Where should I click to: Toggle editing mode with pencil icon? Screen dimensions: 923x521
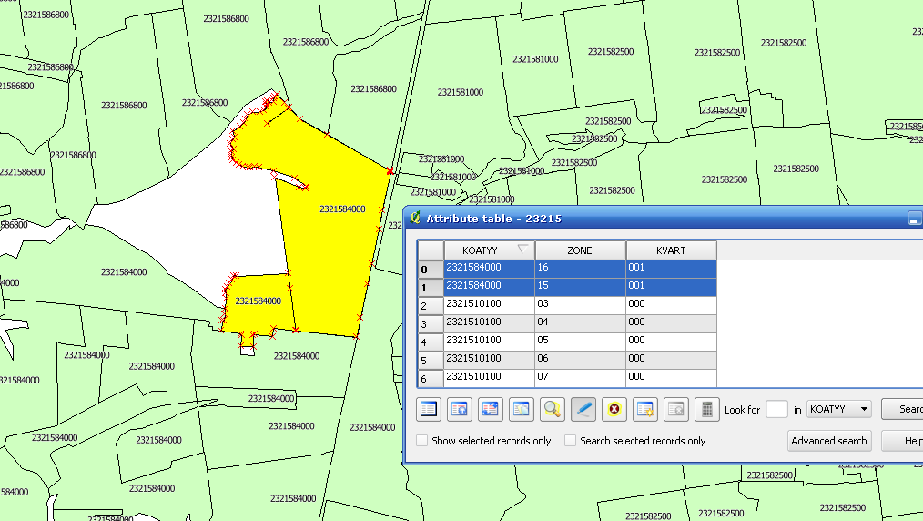point(583,410)
